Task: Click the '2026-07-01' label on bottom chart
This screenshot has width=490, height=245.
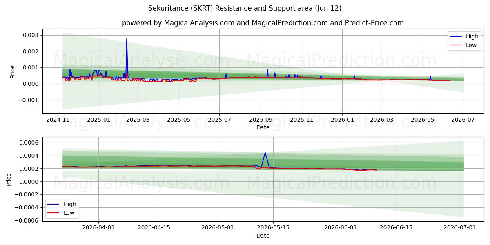Action: 460,228
